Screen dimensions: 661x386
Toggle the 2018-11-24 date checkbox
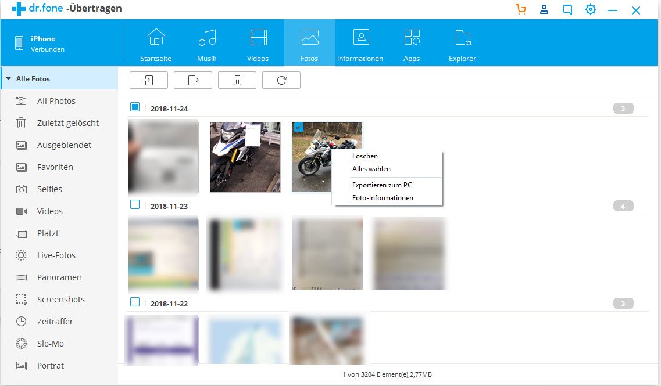pos(135,107)
